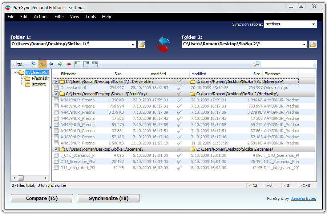Click the left date 11.10.2009 11:55:19

[149, 143]
